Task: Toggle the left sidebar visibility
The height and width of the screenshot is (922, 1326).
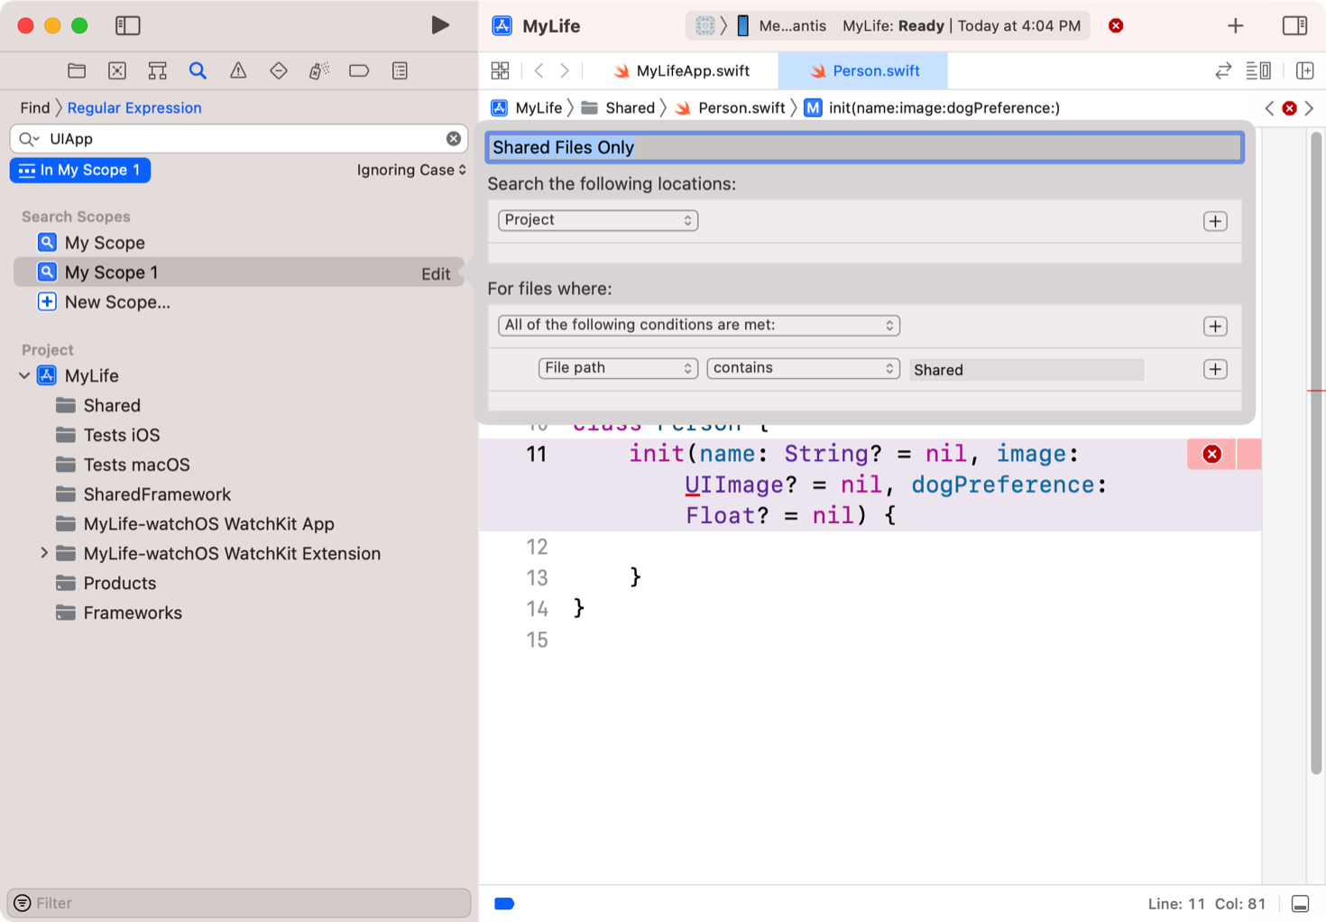Action: coord(127,25)
